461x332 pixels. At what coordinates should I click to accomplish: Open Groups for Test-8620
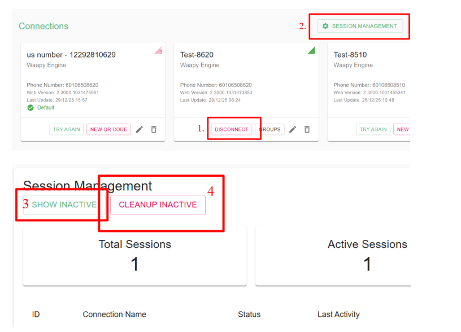coord(271,129)
